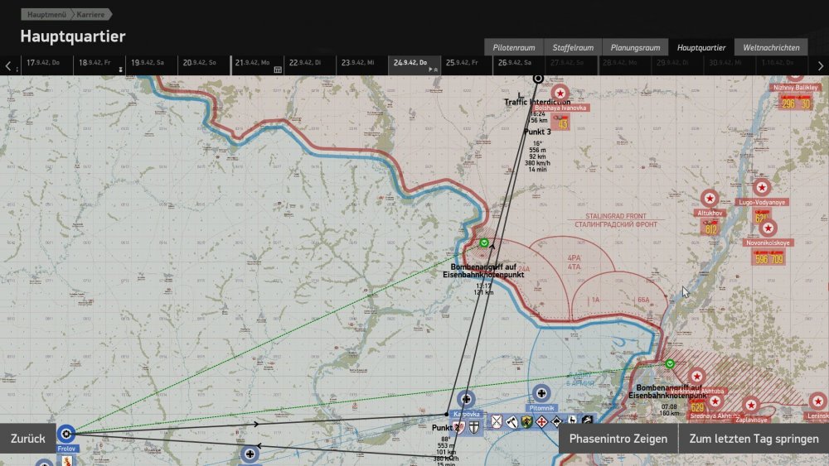Select the Karpovka airfield cross icon
Screen dimensions: 829x466
[466, 399]
